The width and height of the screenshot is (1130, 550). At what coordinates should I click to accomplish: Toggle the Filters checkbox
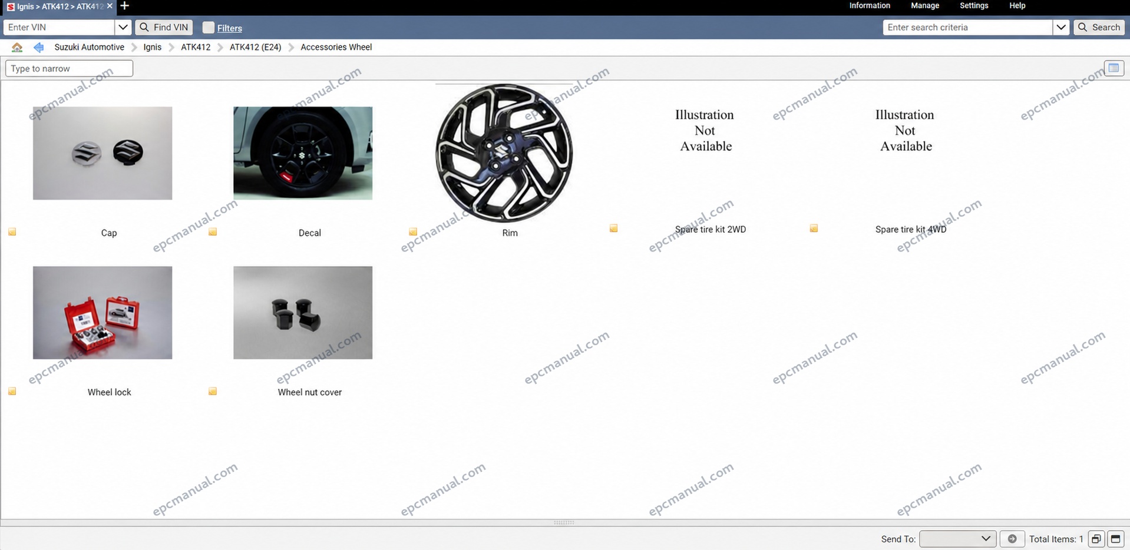pyautogui.click(x=208, y=28)
